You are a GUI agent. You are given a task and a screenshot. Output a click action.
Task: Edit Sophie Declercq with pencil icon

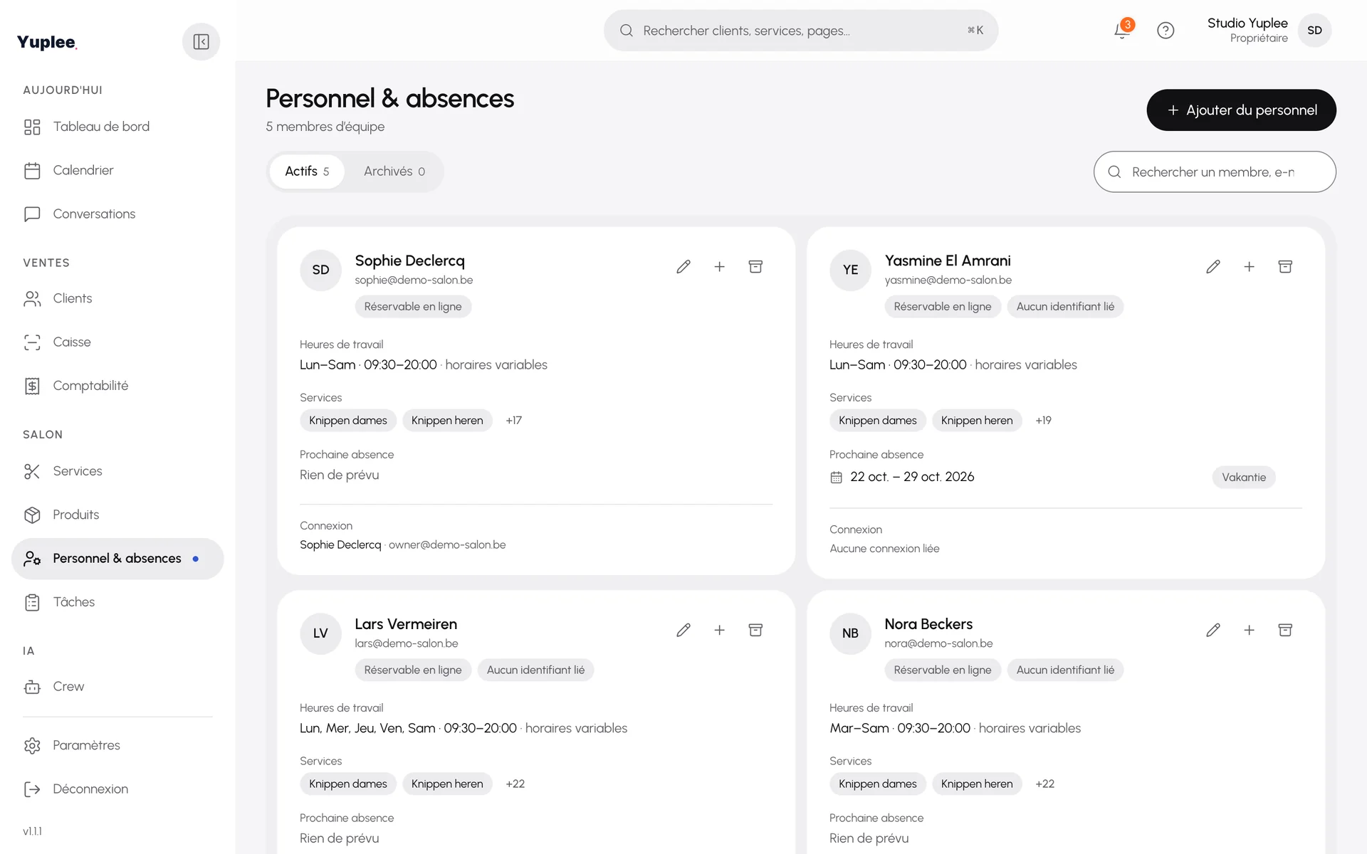coord(683,267)
